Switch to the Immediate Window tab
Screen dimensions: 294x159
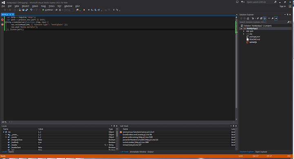pyautogui.click(x=138, y=152)
